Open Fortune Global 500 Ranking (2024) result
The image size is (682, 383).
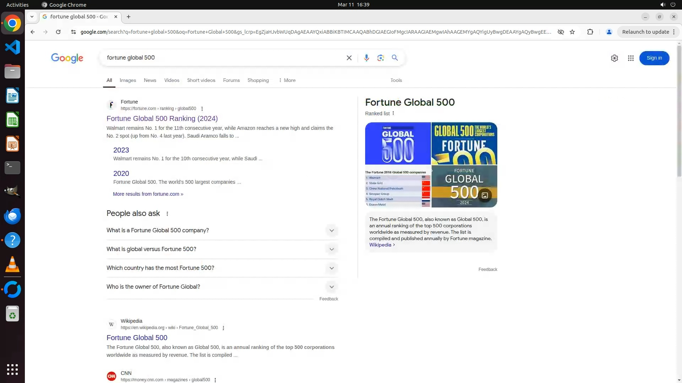[x=162, y=118]
